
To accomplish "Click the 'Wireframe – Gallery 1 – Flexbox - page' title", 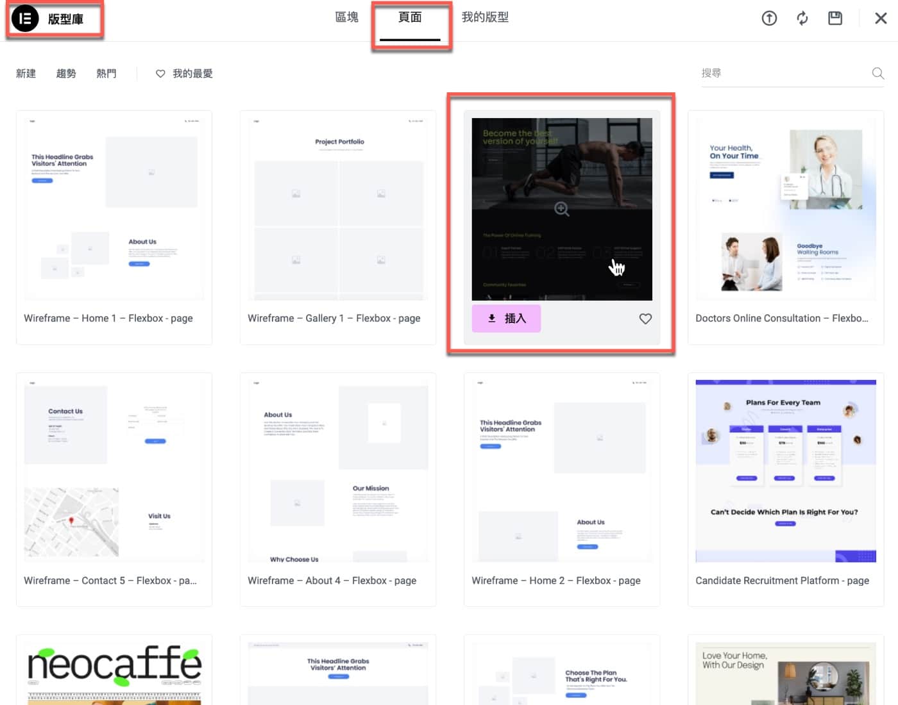I will (x=334, y=319).
